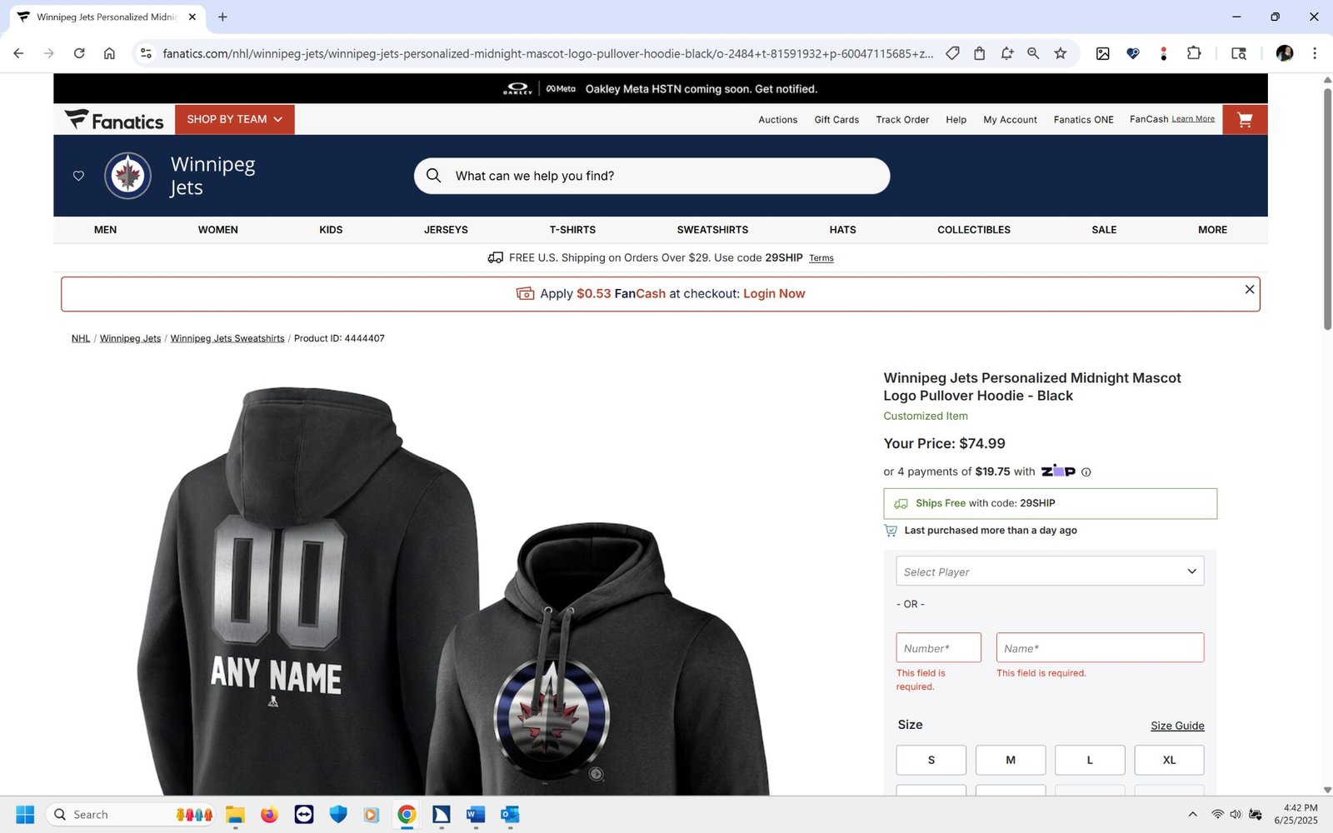This screenshot has width=1333, height=833.
Task: Select size M
Action: pos(1011,760)
